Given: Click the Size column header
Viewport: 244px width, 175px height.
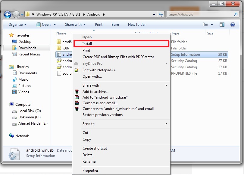Looking at the screenshot, I should pyautogui.click(x=210, y=33).
